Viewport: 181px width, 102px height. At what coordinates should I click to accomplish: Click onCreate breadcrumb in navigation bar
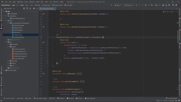68,5
